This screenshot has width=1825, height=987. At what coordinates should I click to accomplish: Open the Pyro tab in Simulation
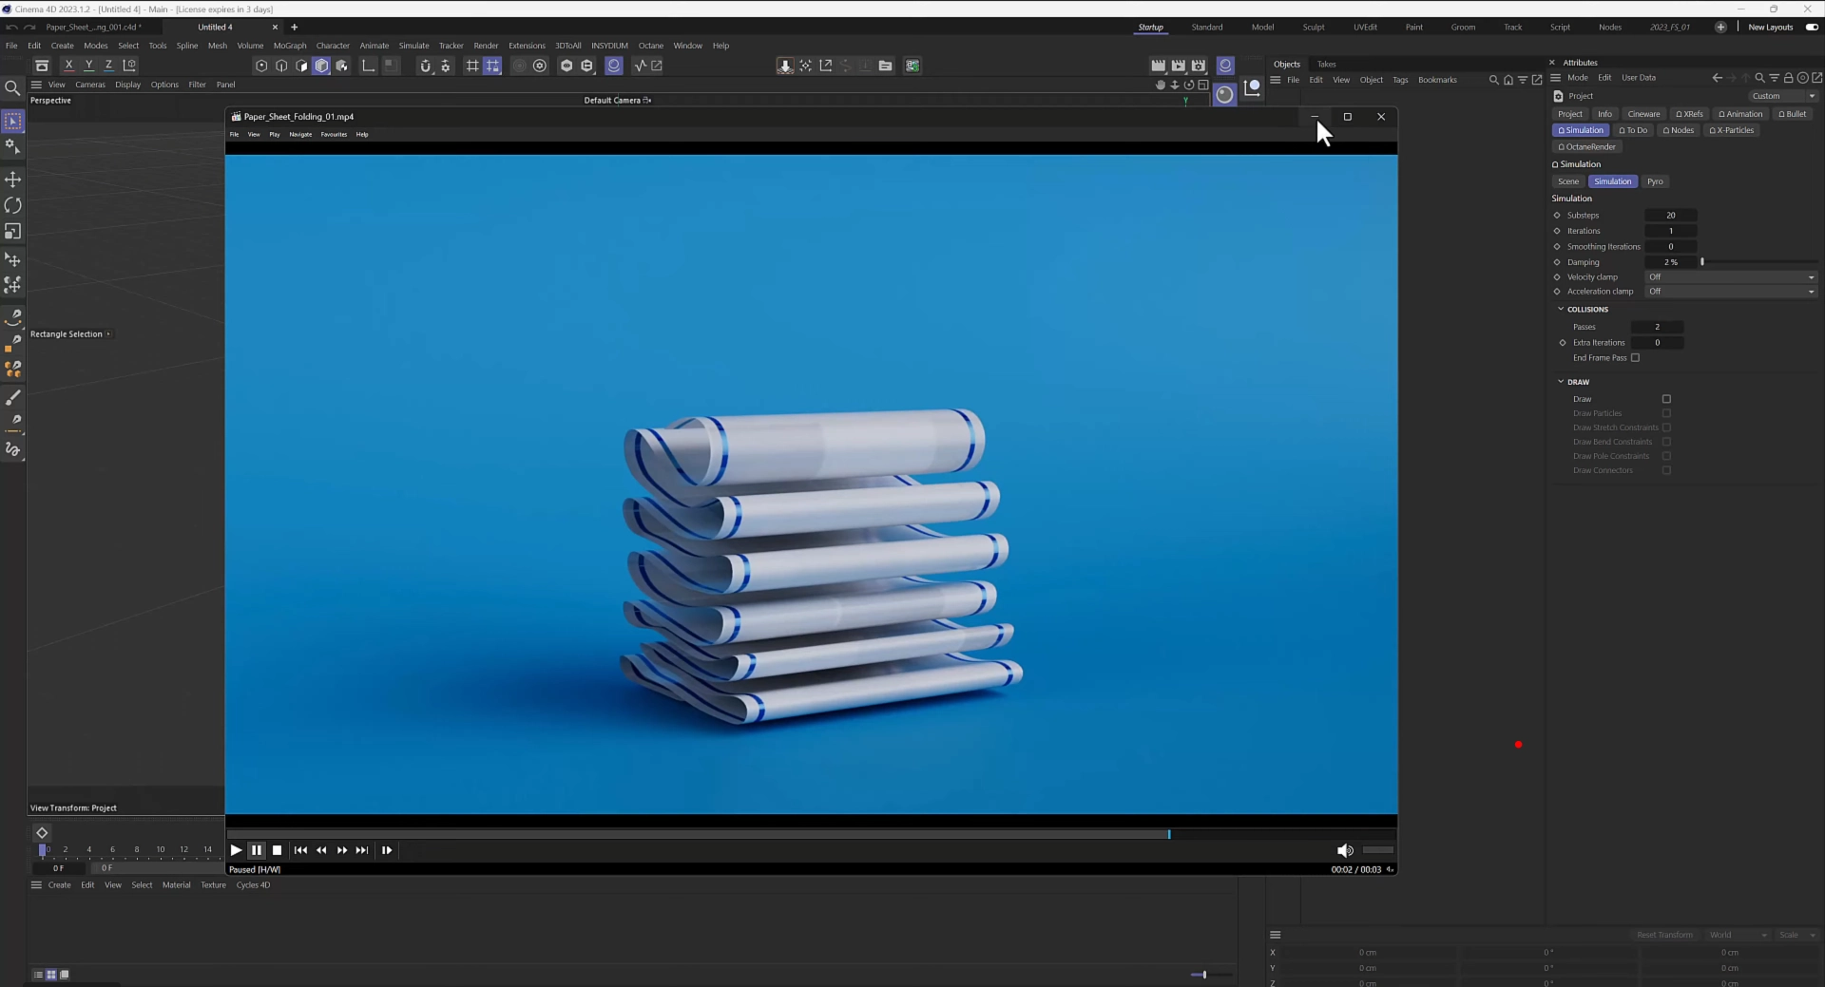tap(1655, 181)
